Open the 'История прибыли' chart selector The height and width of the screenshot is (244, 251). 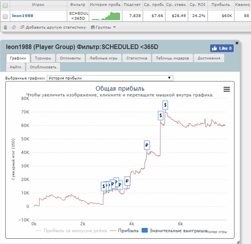110,78
